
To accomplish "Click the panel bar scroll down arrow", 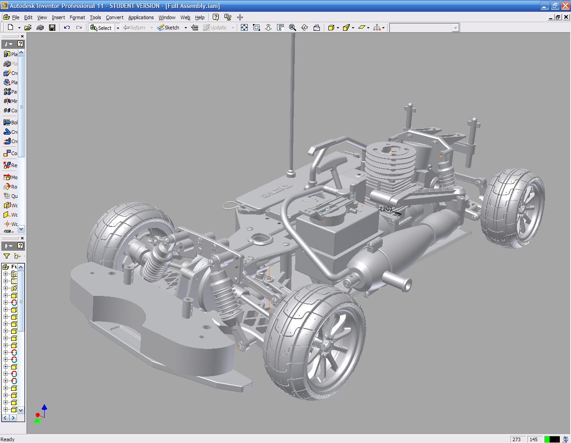I will [21, 229].
